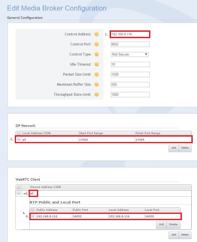Image resolution: width=197 pixels, height=242 pixels.
Task: Click Local Port column header
Action: pos(162,210)
